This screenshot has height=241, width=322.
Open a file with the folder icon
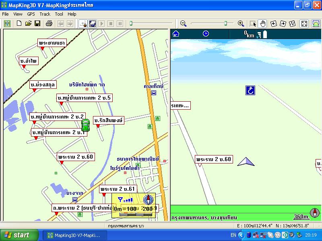(28, 24)
